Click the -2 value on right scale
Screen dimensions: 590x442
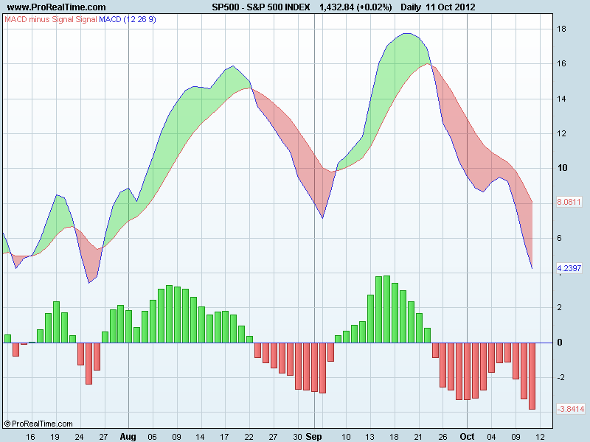[560, 377]
